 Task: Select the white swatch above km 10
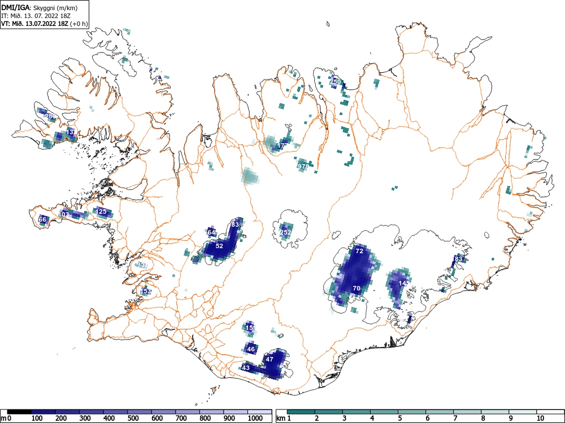pyautogui.click(x=550, y=412)
